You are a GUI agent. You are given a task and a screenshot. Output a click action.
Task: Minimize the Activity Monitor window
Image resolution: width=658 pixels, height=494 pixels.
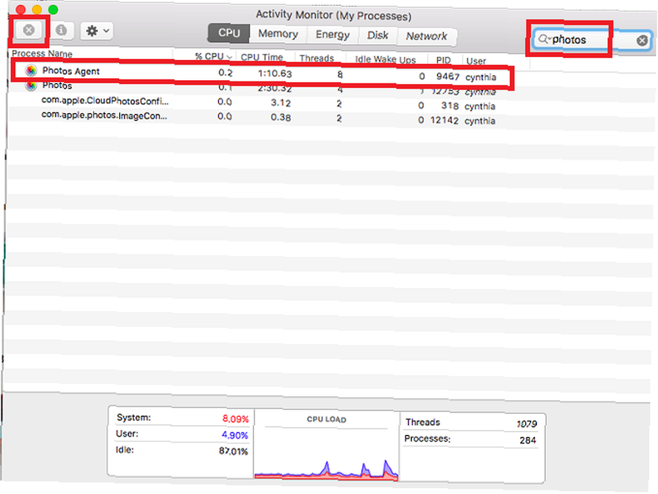(37, 9)
